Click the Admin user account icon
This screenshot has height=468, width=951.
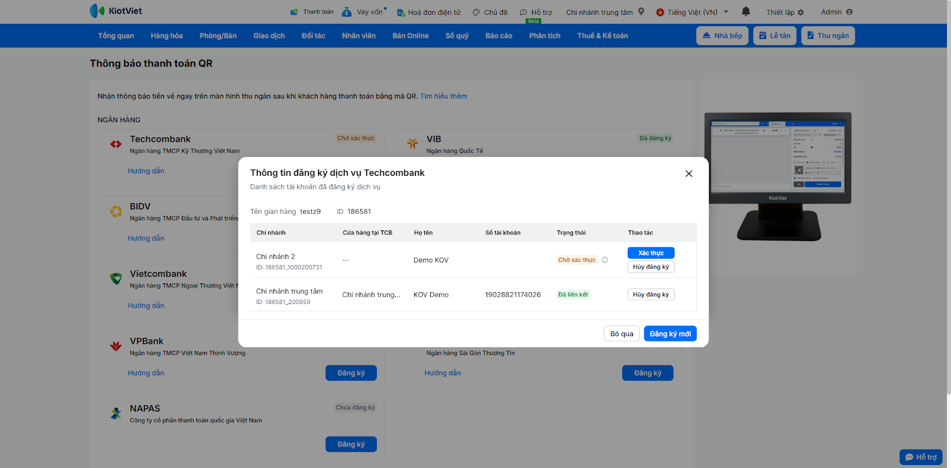pyautogui.click(x=849, y=12)
